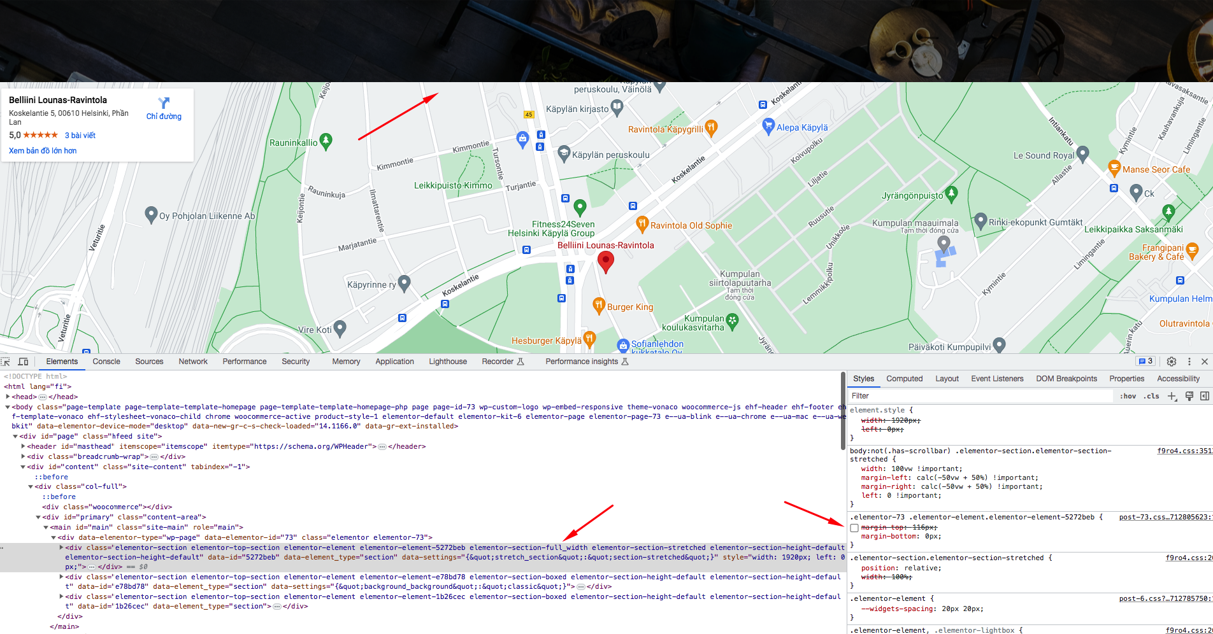The height and width of the screenshot is (634, 1213).
Task: Open the 3 issues badge
Action: [1145, 362]
